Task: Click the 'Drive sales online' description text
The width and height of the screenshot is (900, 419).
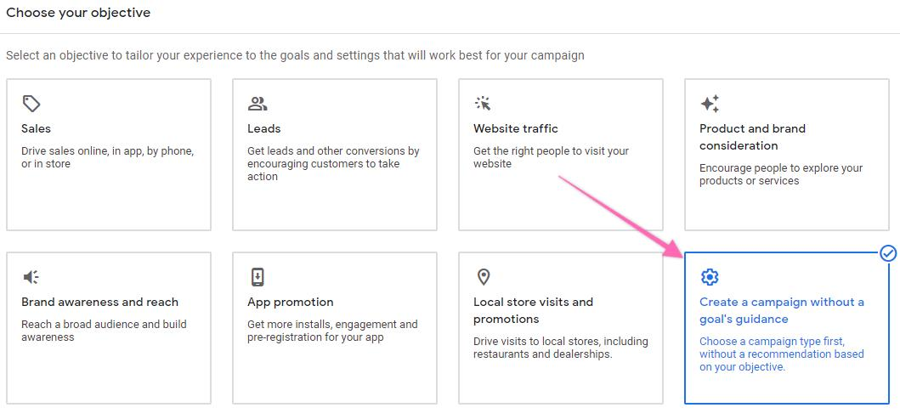Action: click(107, 157)
